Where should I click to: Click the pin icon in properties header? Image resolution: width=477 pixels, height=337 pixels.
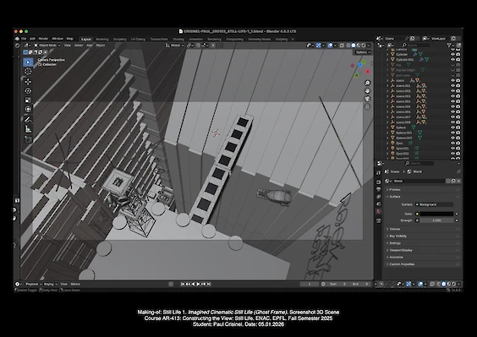click(x=458, y=171)
